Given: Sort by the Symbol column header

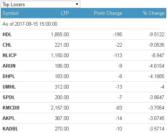Looking at the screenshot, I should click(x=10, y=13).
